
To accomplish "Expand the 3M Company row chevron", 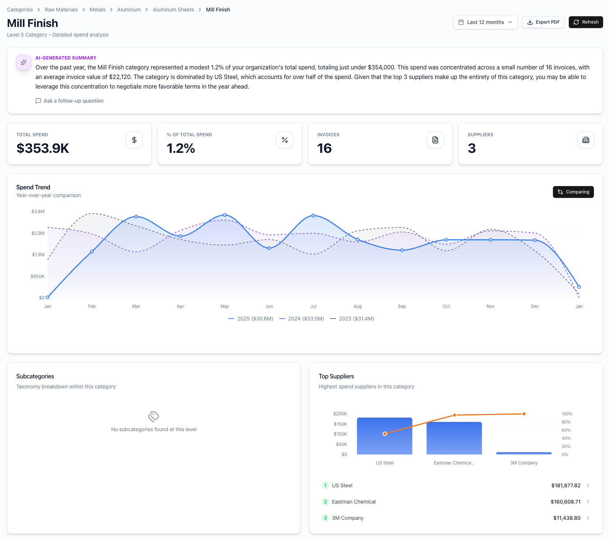I will pos(588,518).
